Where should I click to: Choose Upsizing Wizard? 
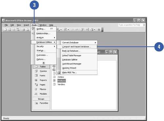[x=77, y=68]
